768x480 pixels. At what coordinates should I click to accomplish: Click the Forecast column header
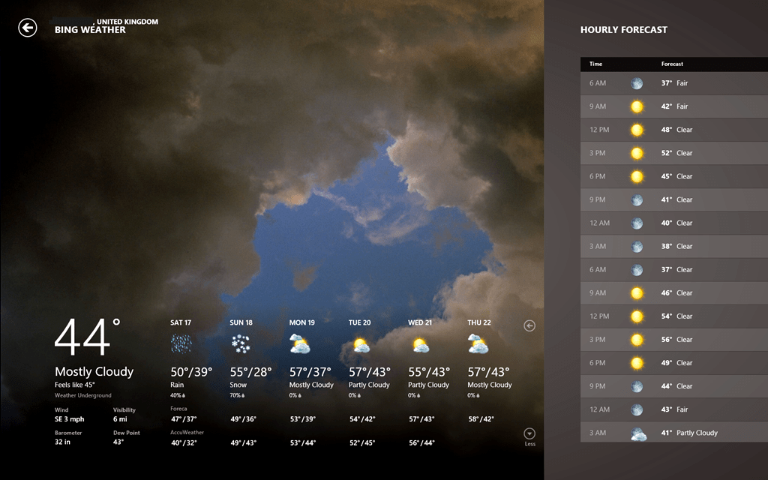tap(672, 64)
